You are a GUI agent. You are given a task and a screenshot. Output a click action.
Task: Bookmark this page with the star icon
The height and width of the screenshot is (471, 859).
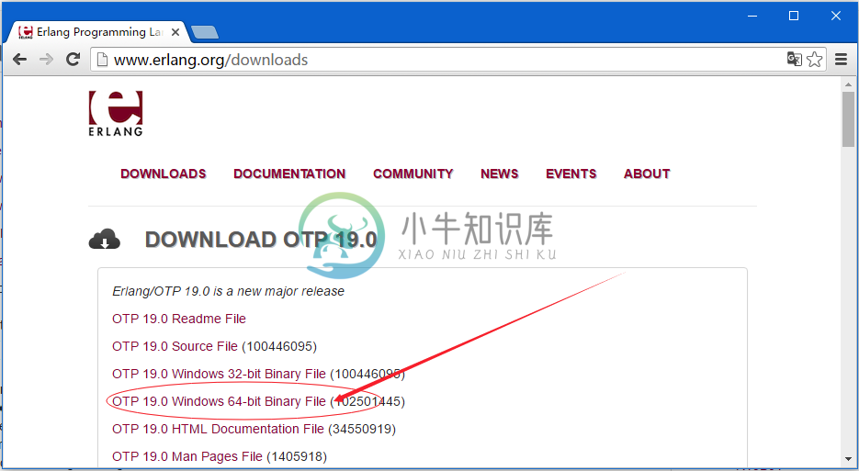[x=815, y=59]
